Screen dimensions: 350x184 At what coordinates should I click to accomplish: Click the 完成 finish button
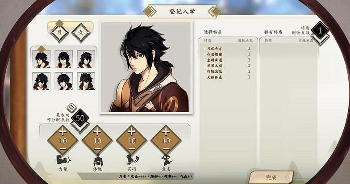click(x=271, y=177)
